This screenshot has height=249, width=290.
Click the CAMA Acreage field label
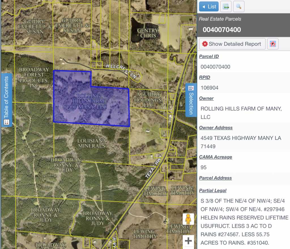pos(216,157)
